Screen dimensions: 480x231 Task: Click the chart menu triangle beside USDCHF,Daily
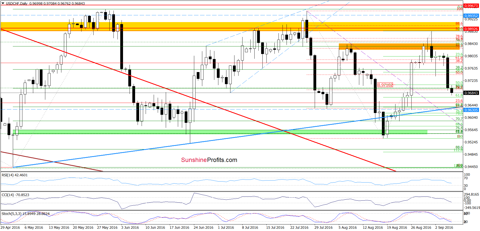(3, 4)
